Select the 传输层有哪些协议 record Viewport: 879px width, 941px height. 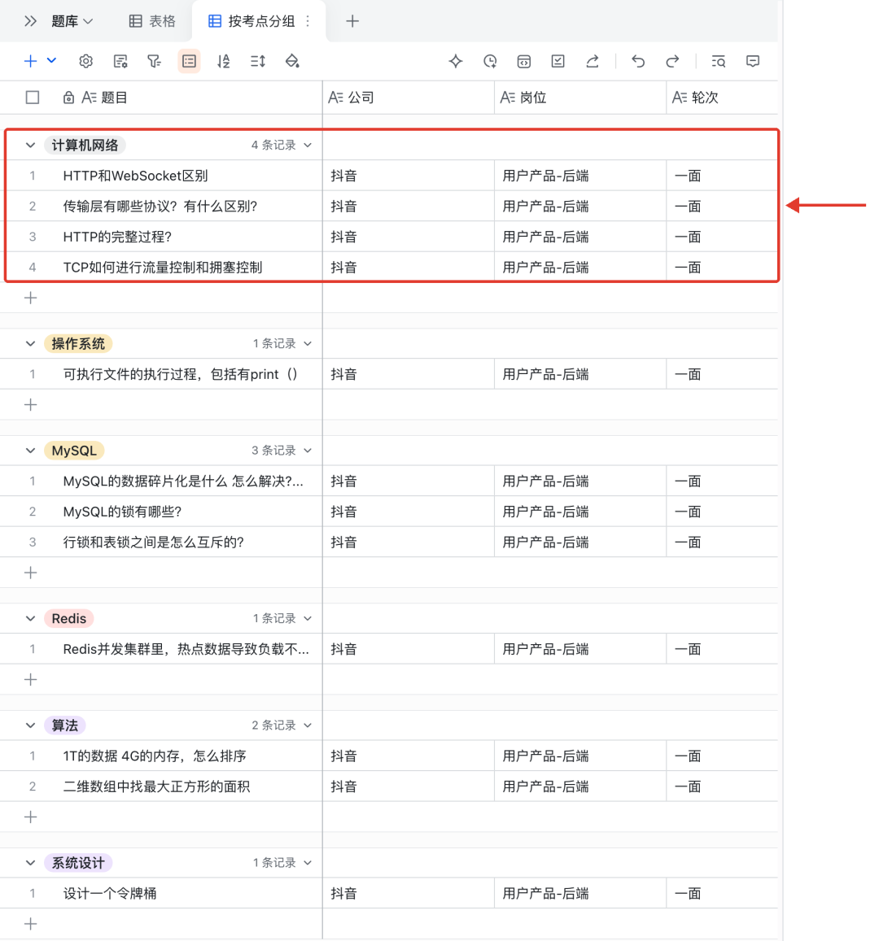click(x=160, y=207)
